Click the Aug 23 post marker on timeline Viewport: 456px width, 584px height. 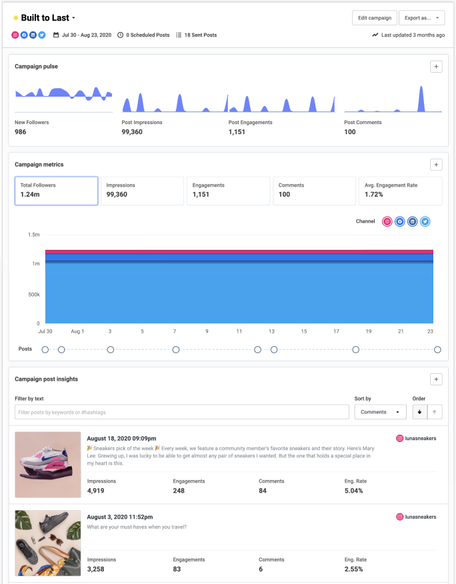[438, 350]
